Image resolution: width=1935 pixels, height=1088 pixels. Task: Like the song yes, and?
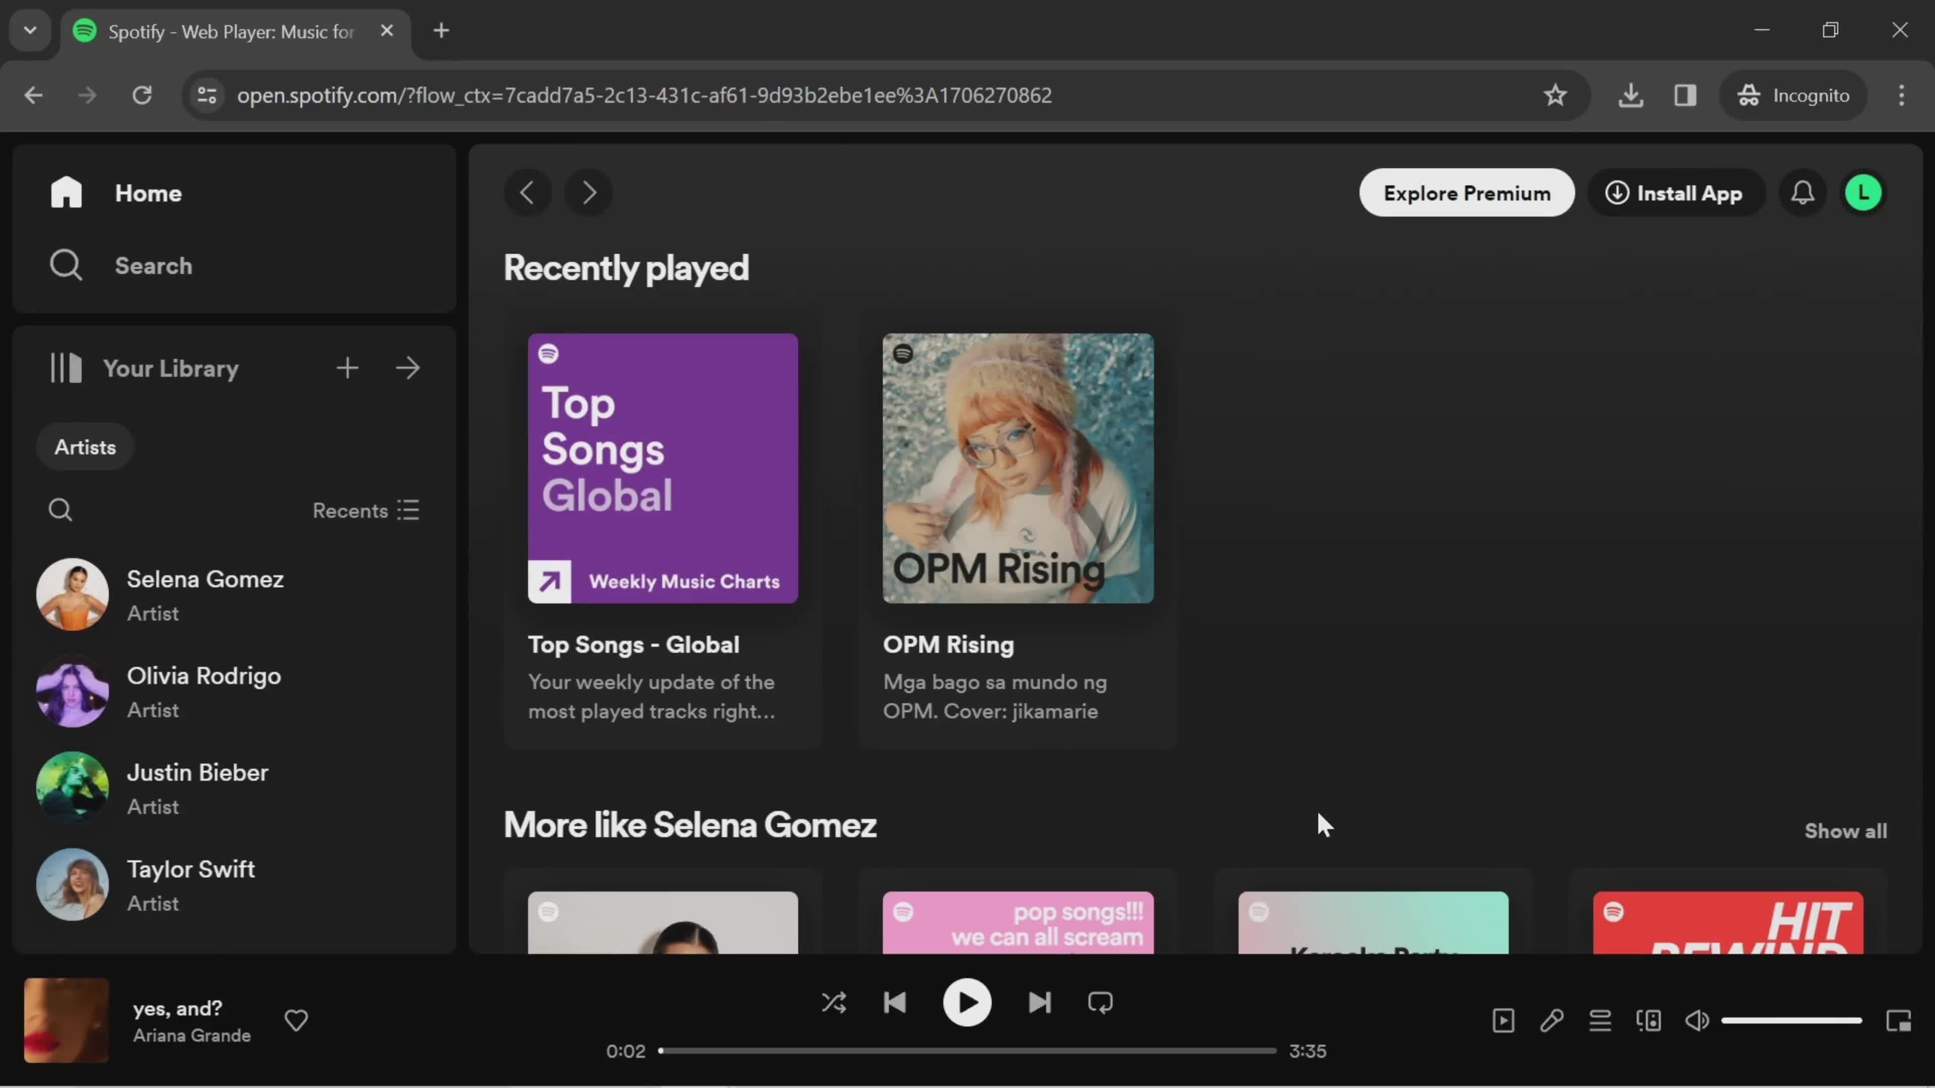(296, 1019)
